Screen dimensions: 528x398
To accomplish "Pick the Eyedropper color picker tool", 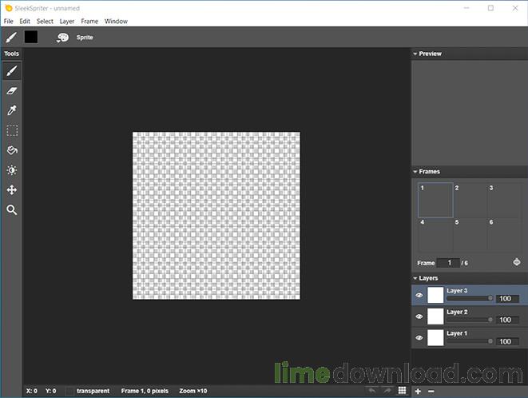I will pos(12,110).
